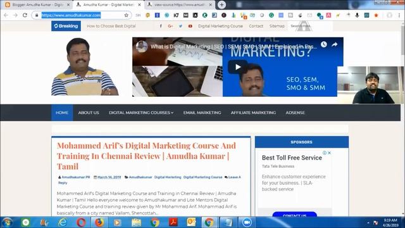Image resolution: width=405 pixels, height=228 pixels.
Task: Expand the DIGITAL MARKETING COURSES dropdown
Action: [x=141, y=113]
